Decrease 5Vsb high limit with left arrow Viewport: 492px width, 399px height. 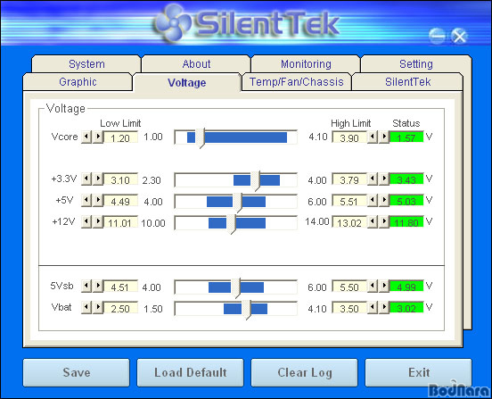373,287
